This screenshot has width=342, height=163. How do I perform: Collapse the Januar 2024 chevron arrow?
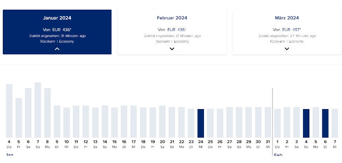point(57,49)
